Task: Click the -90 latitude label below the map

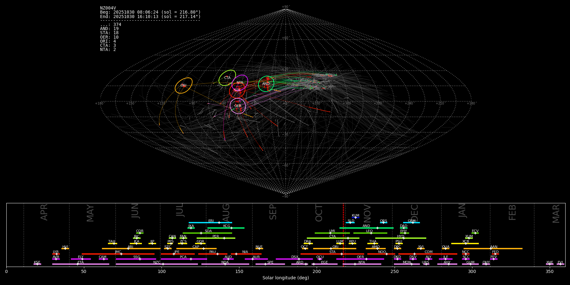Action: 285,197
